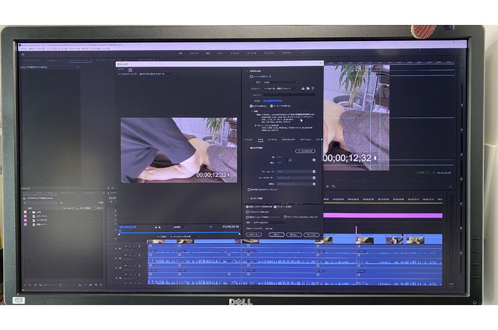Click the export preview video frame
Image resolution: width=498 pixels, height=330 pixels.
(x=179, y=150)
